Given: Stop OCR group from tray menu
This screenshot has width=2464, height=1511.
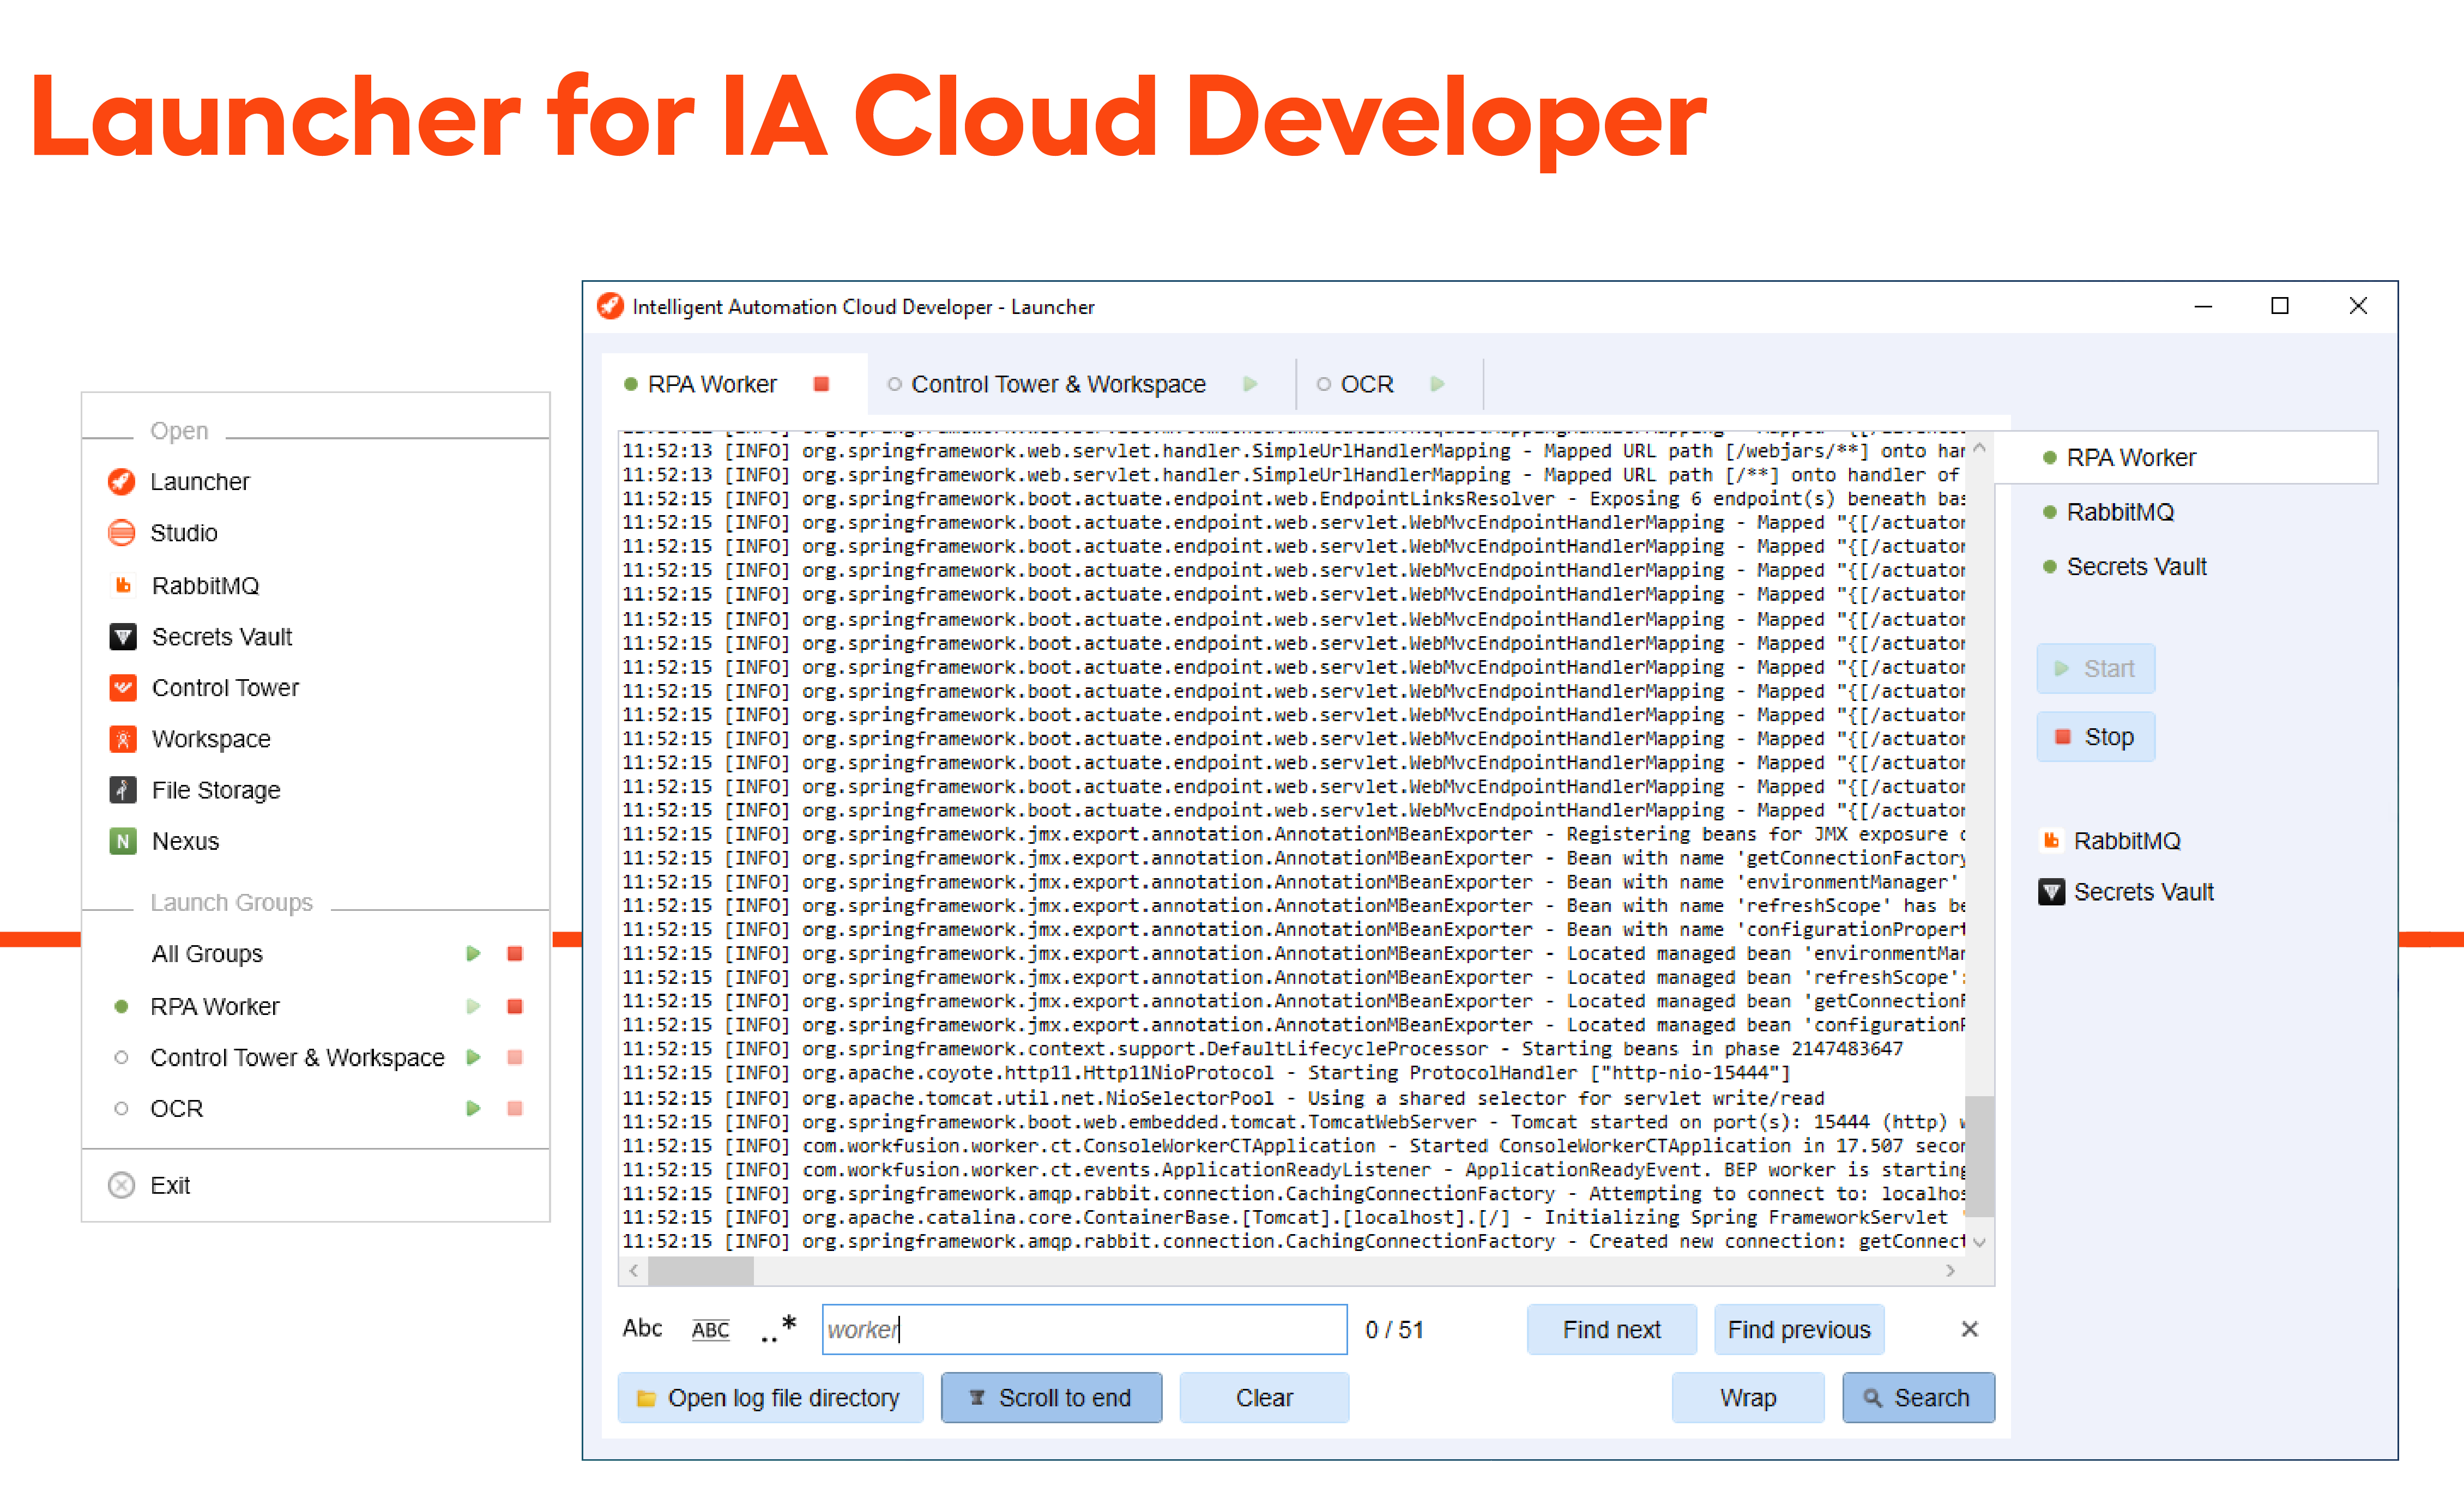Looking at the screenshot, I should [x=515, y=1108].
